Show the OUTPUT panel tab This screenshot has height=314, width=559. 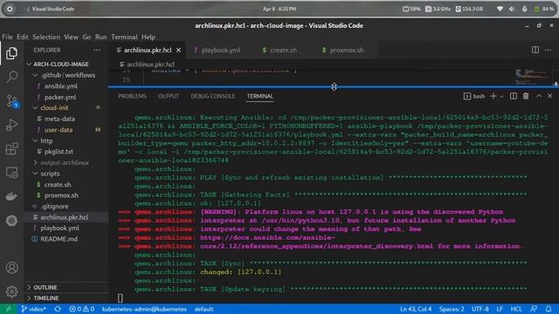click(169, 96)
